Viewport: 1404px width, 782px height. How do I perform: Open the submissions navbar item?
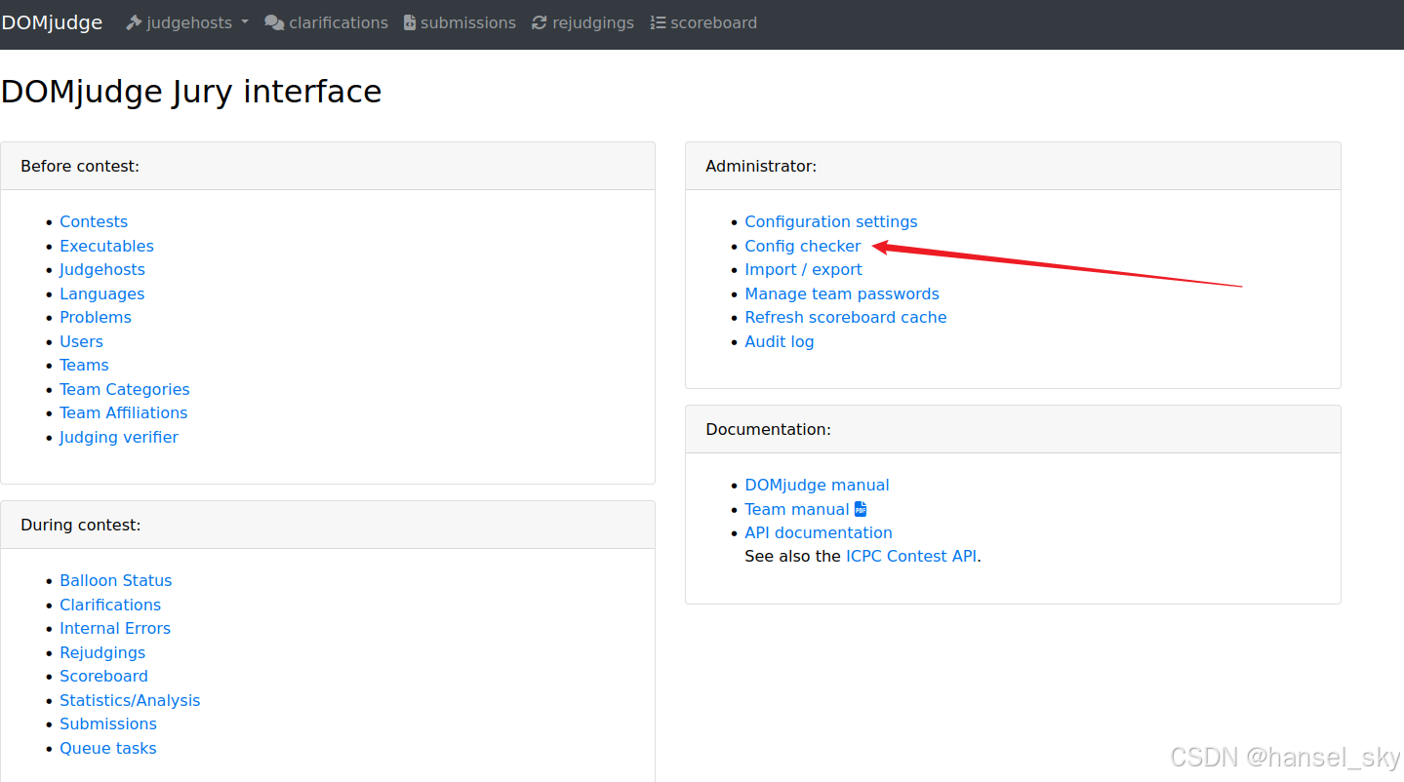coord(460,22)
